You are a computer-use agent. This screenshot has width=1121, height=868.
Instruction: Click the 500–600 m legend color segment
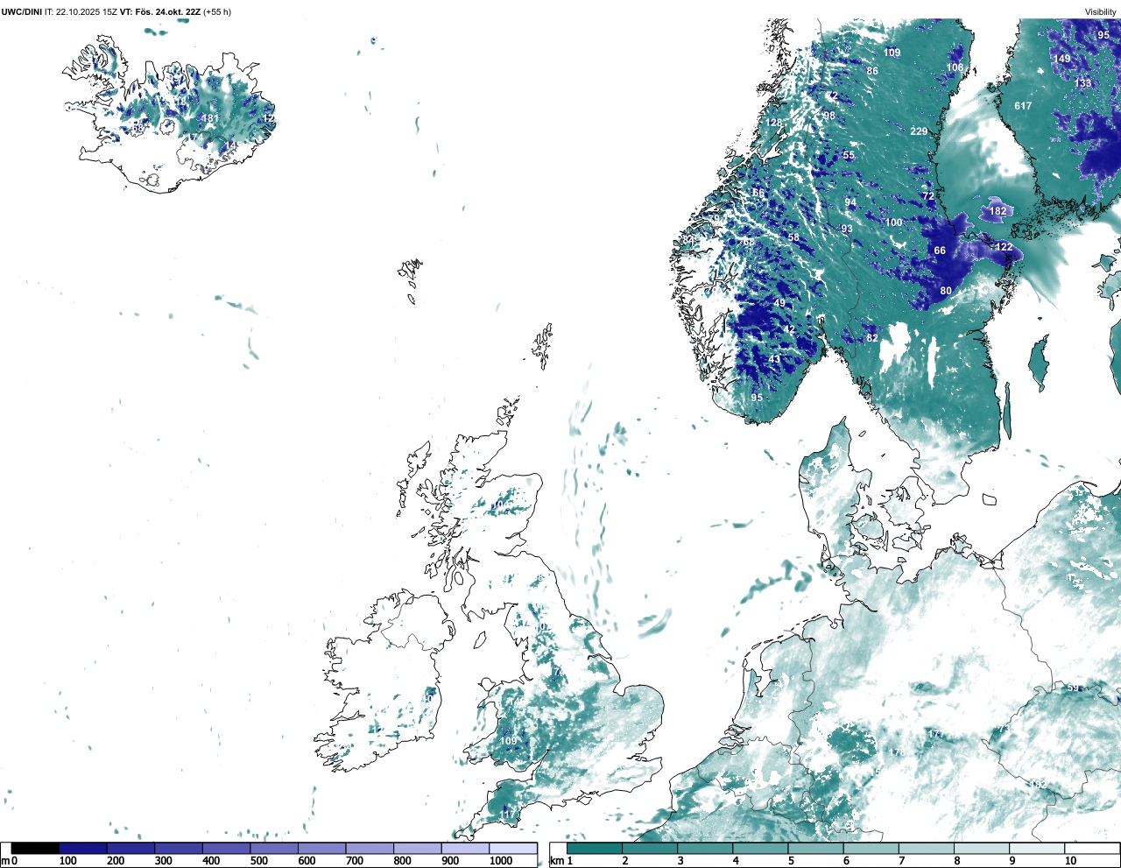pyautogui.click(x=274, y=849)
